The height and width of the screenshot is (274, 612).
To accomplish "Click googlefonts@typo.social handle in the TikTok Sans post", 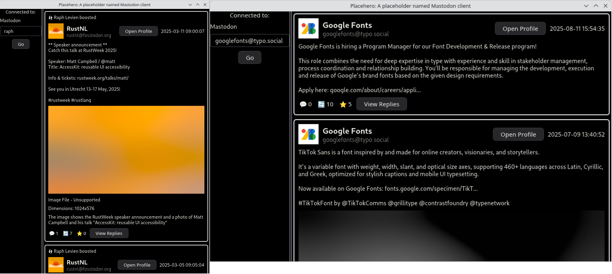I will point(356,140).
